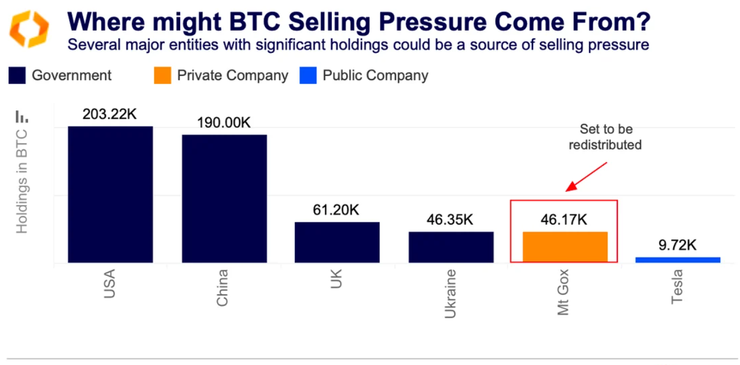Click the Public Company legend label
740x365 pixels.
[x=375, y=75]
